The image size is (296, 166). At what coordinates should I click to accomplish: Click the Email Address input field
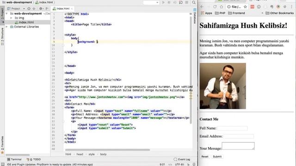click(239, 136)
